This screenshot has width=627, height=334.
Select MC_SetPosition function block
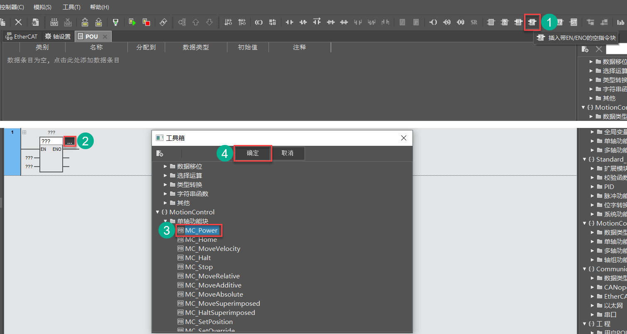(209, 322)
